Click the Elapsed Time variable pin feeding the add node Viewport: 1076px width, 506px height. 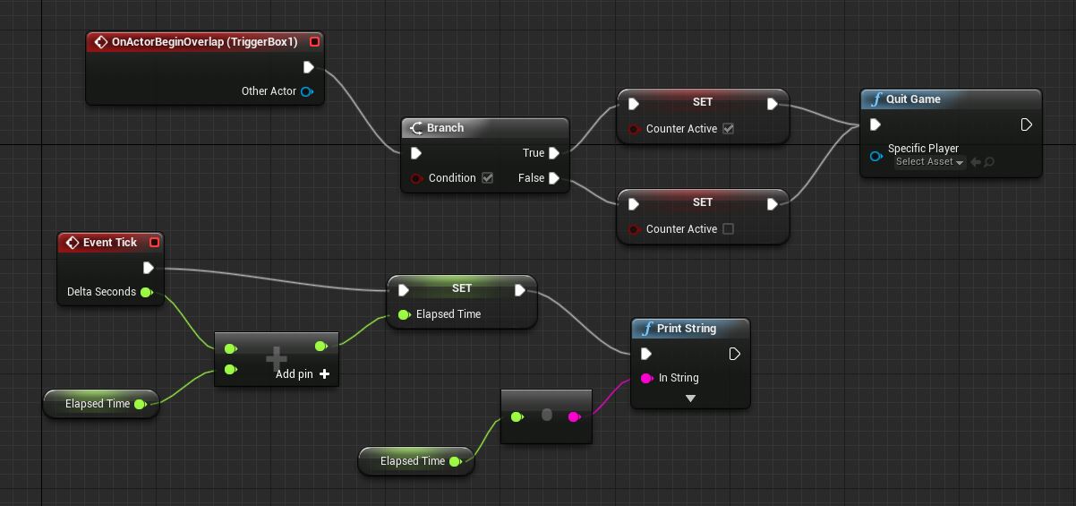pos(141,404)
